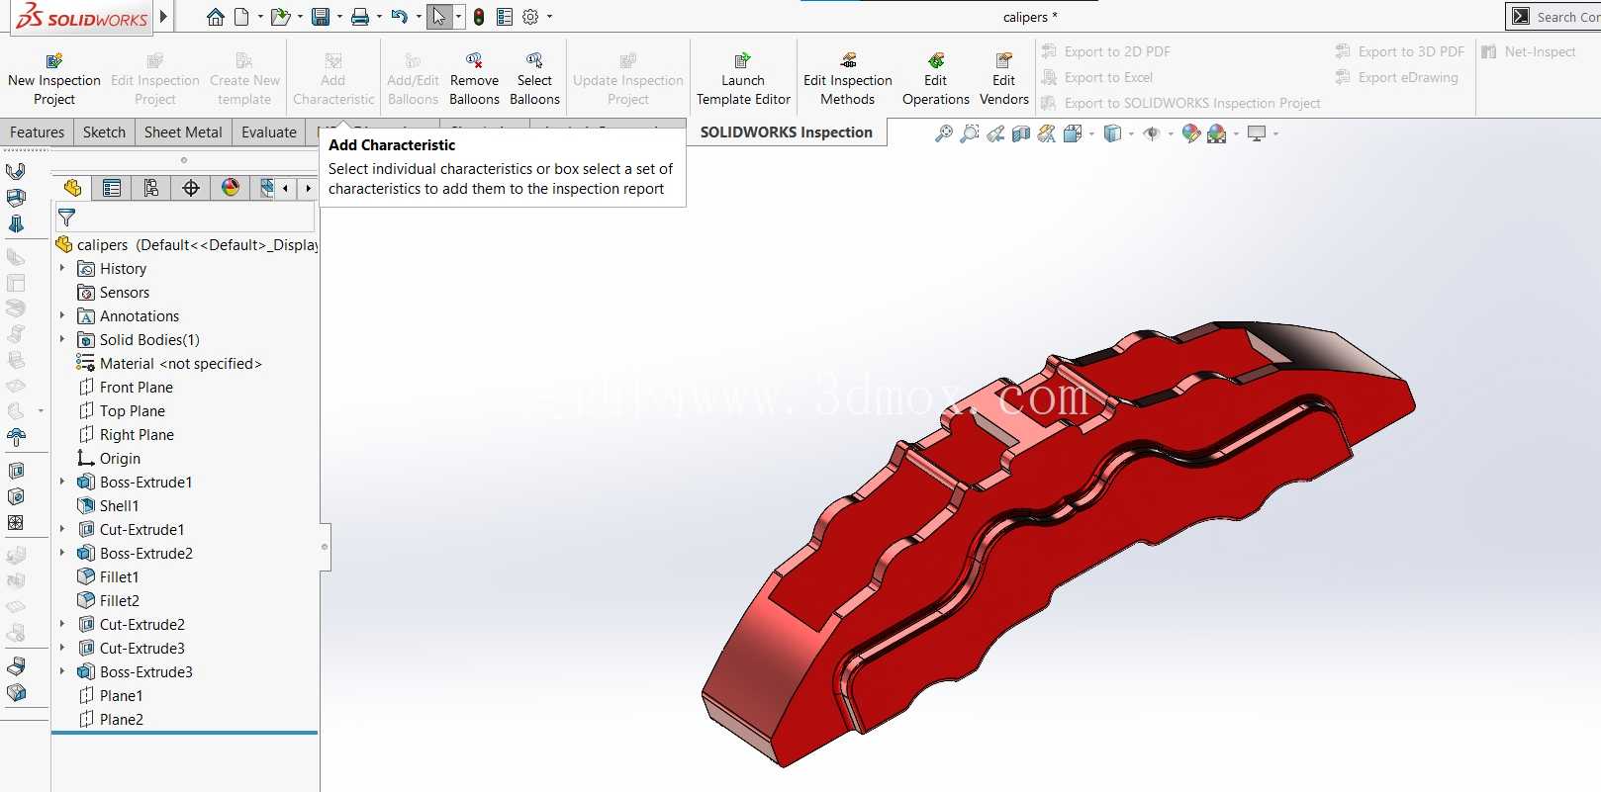
Task: Open Edit Operations in the ribbon
Action: 936,79
